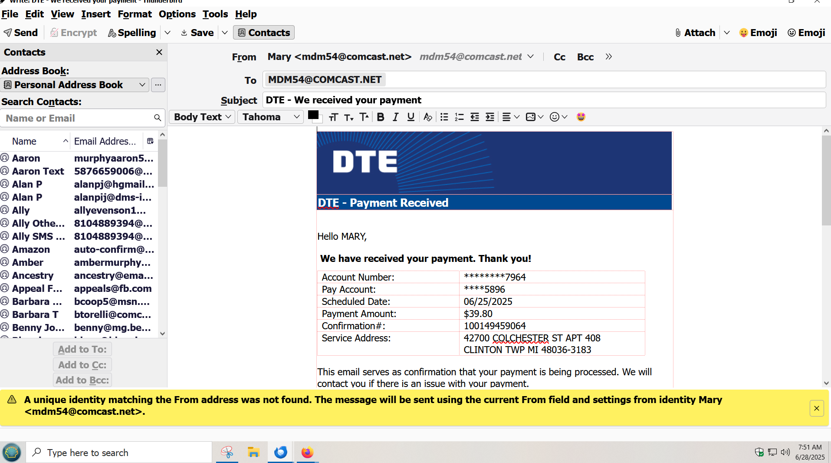This screenshot has height=463, width=831.
Task: Close the Contacts sidebar
Action: tap(159, 52)
